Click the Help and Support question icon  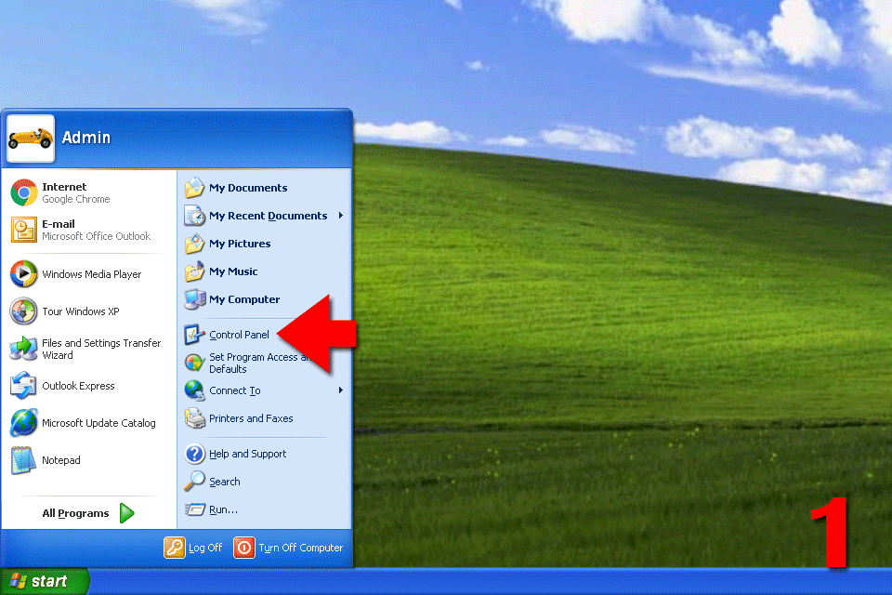point(194,454)
